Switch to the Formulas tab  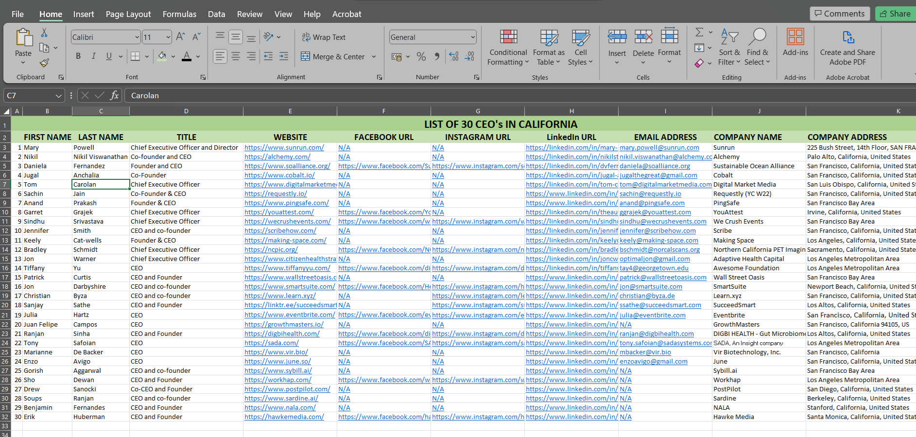click(x=179, y=14)
